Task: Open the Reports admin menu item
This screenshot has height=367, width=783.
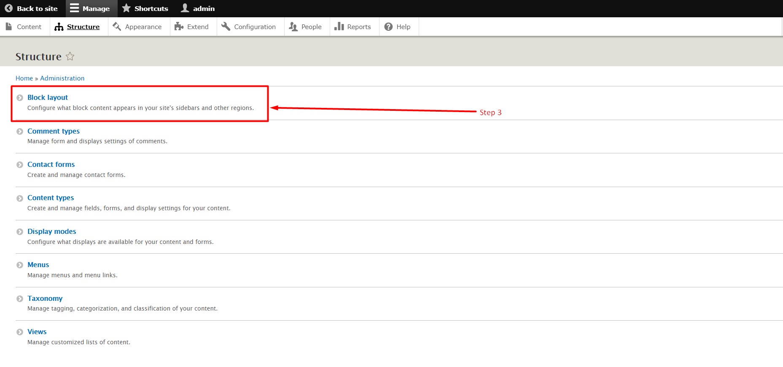Action: [355, 27]
